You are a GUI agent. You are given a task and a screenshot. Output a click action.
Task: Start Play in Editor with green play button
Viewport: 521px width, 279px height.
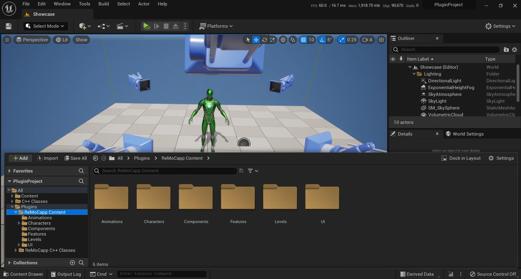(146, 26)
